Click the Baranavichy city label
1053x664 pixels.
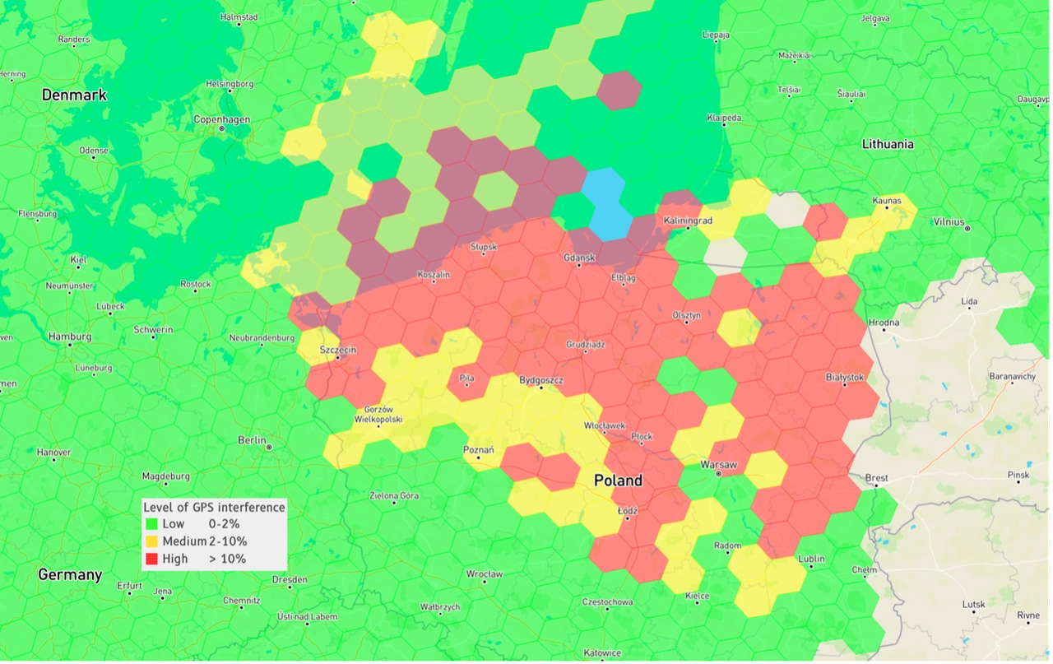click(x=1013, y=376)
